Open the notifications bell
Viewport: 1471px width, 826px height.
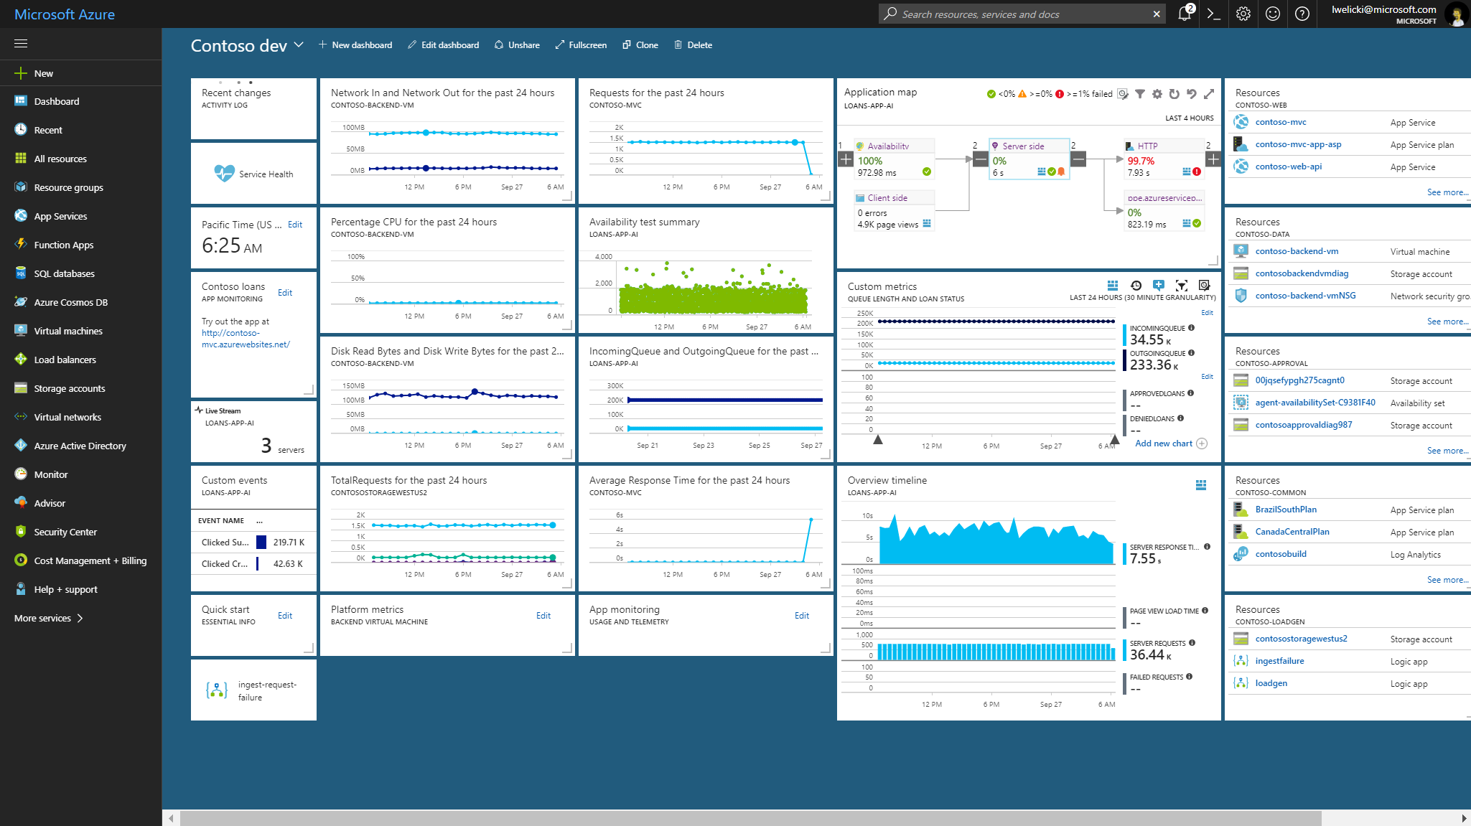(x=1184, y=14)
